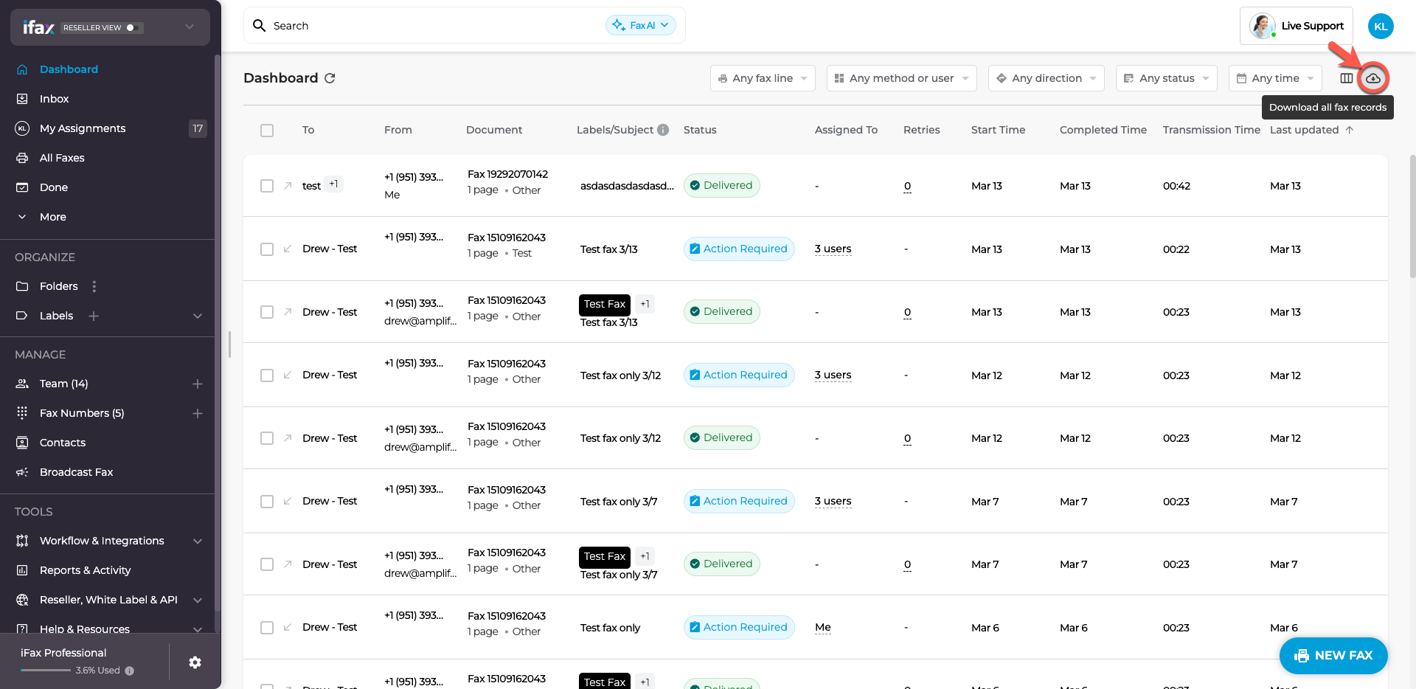This screenshot has width=1416, height=689.
Task: Check the row with subject asdasdasdasdasd
Action: [x=267, y=186]
